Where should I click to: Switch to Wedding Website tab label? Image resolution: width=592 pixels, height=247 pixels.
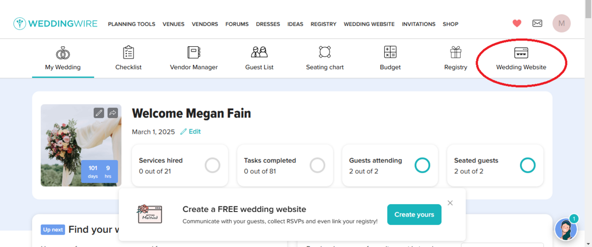pyautogui.click(x=521, y=67)
